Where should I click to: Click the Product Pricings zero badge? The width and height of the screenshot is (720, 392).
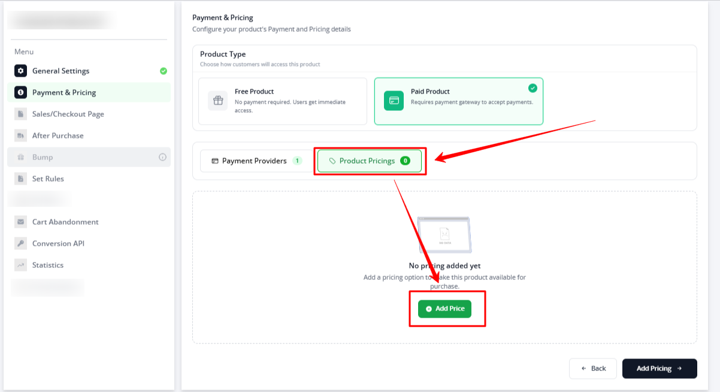(x=405, y=161)
